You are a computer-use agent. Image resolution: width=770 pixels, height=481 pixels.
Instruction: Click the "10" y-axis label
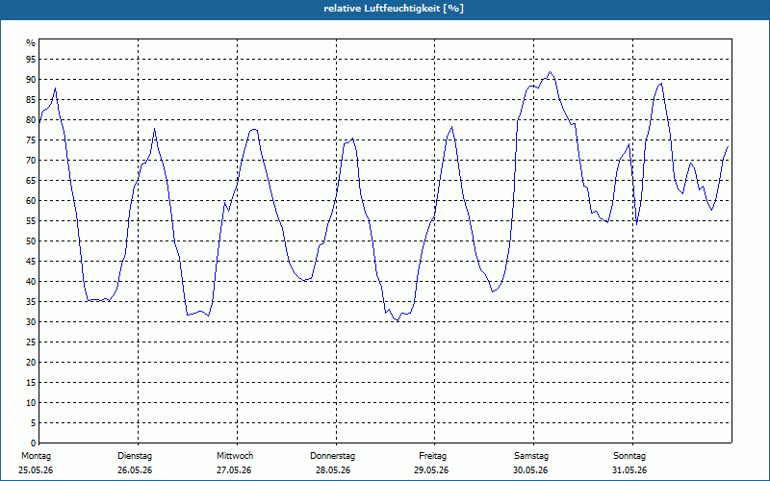click(x=31, y=403)
